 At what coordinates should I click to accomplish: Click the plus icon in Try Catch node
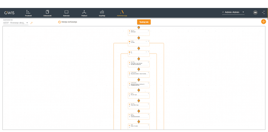coord(129,44)
